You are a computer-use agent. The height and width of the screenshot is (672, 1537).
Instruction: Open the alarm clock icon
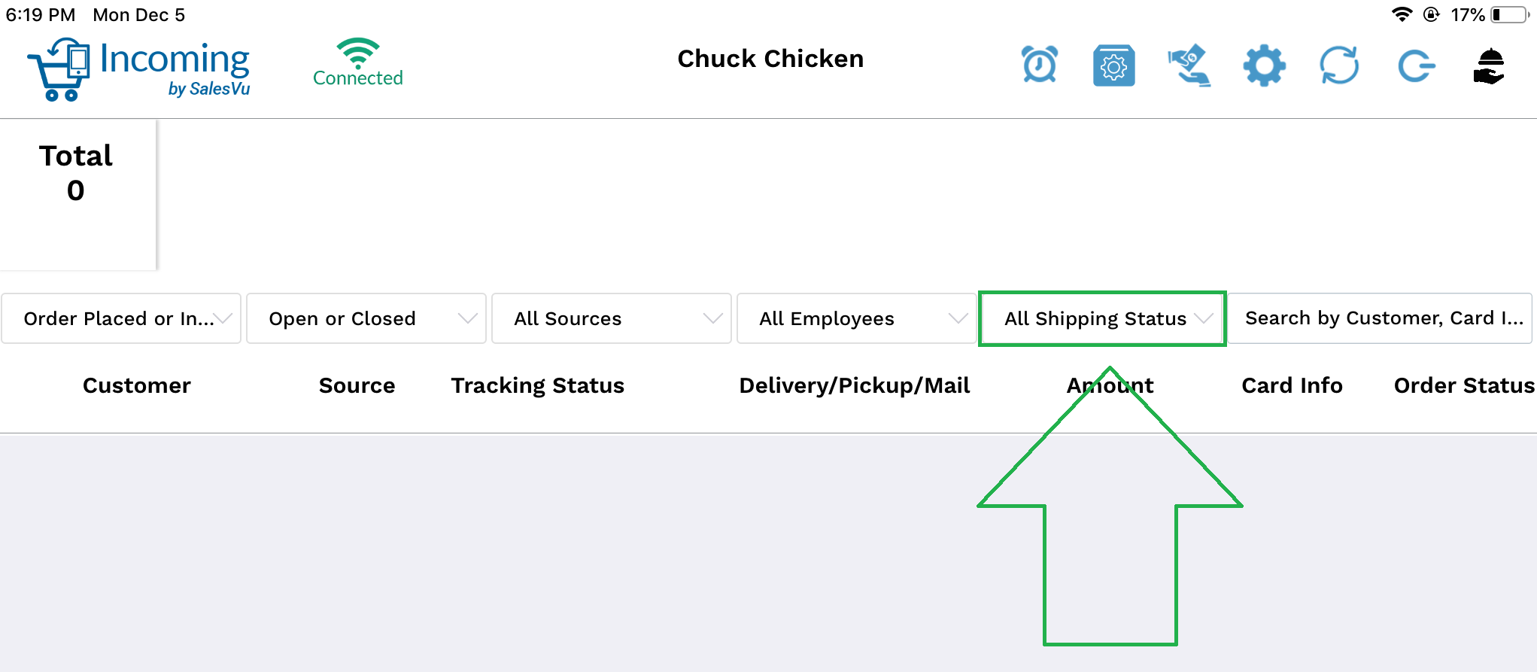click(1039, 65)
